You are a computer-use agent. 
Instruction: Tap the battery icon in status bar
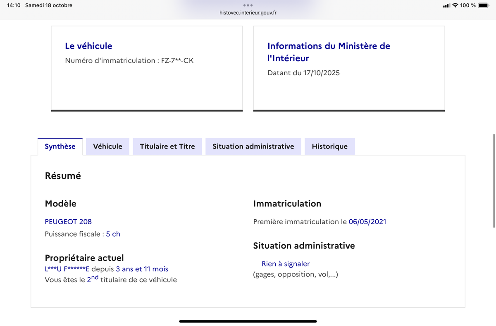pos(484,5)
